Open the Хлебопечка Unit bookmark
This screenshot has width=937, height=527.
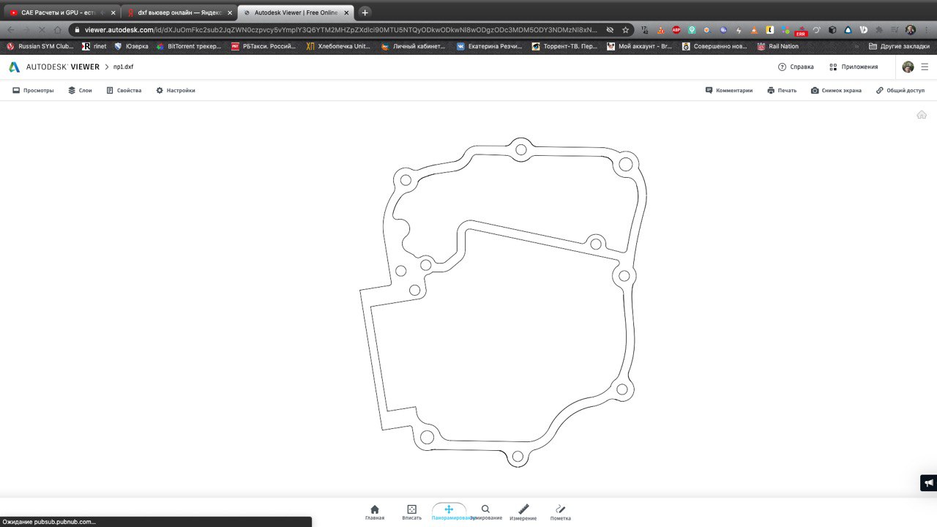339,46
